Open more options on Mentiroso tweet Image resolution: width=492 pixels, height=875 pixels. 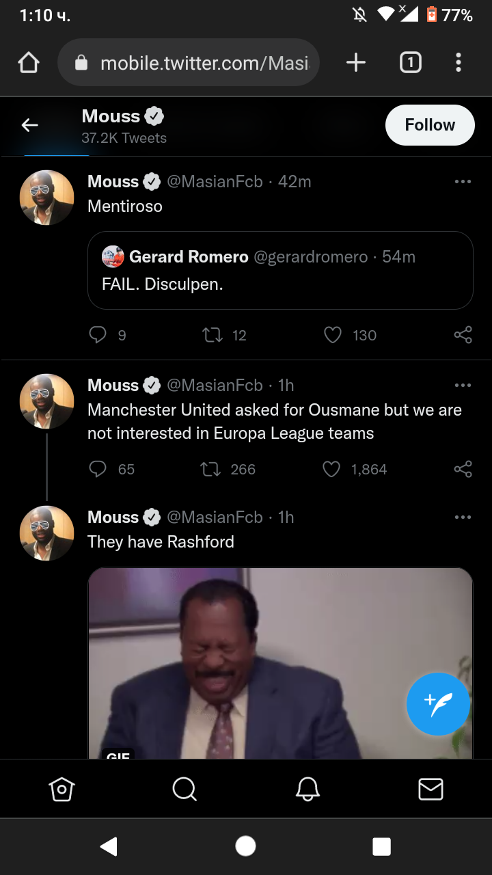(x=463, y=182)
